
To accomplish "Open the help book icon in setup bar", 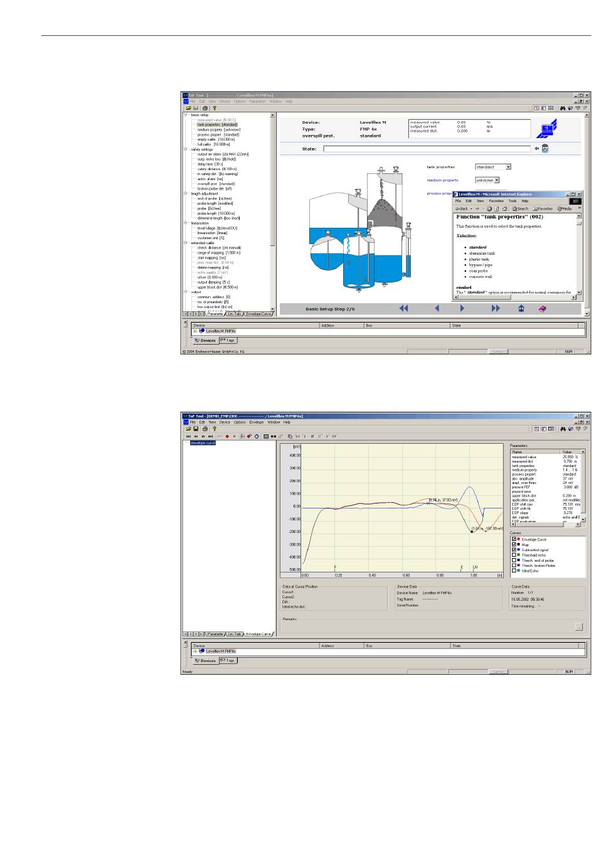I will (x=543, y=308).
